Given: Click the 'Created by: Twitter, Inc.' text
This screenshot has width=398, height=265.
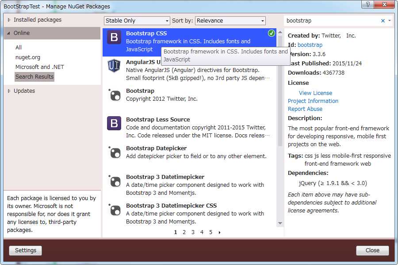Looking at the screenshot, I should click(321, 36).
